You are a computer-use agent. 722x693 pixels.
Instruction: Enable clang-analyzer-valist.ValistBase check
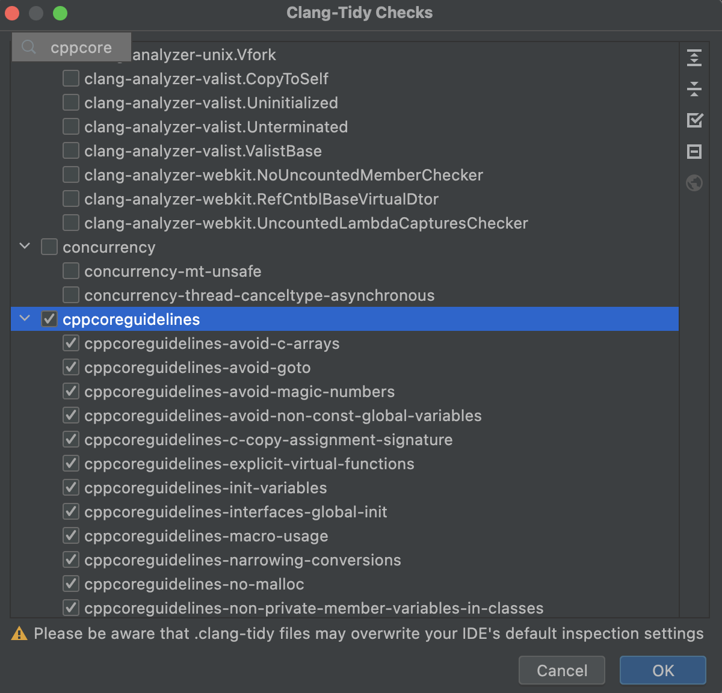[71, 150]
